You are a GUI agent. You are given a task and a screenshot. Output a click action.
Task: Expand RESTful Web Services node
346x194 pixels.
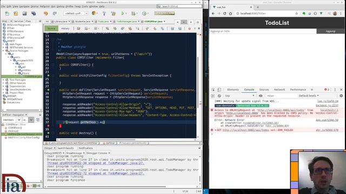pyautogui.click(x=4, y=47)
